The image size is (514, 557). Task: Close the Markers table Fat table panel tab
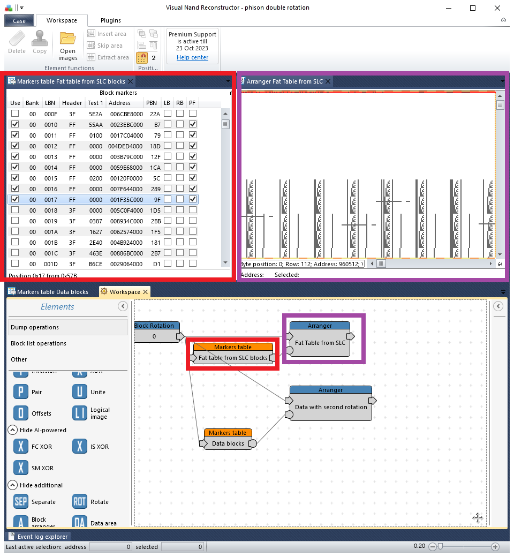tap(130, 81)
